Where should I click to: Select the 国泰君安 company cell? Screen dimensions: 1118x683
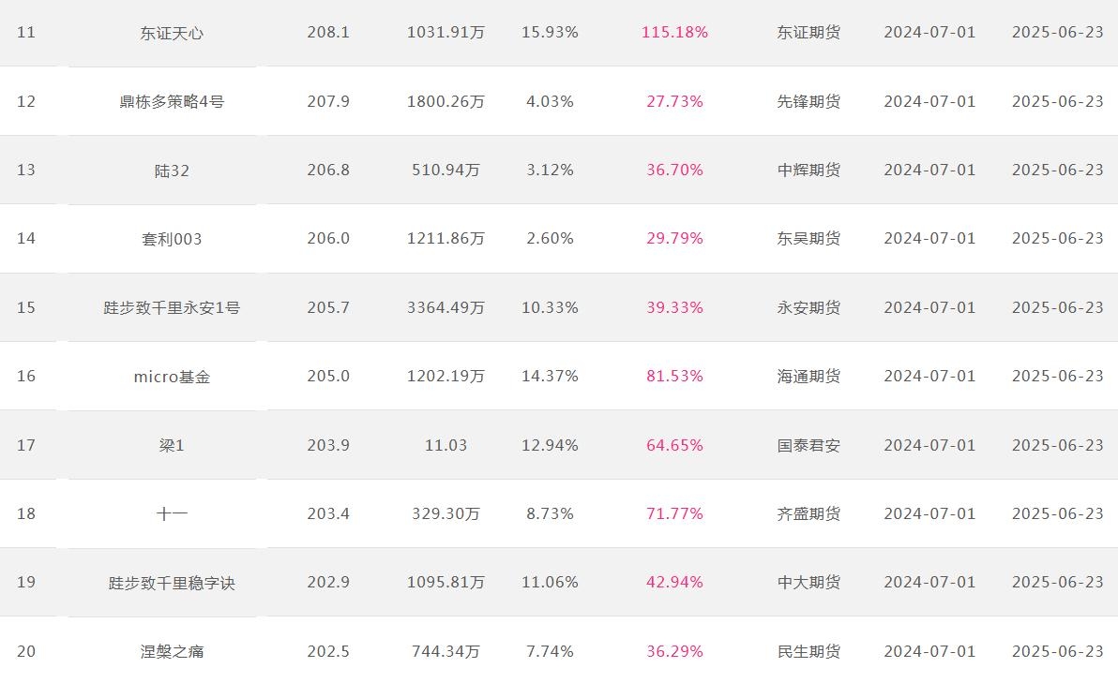(808, 445)
